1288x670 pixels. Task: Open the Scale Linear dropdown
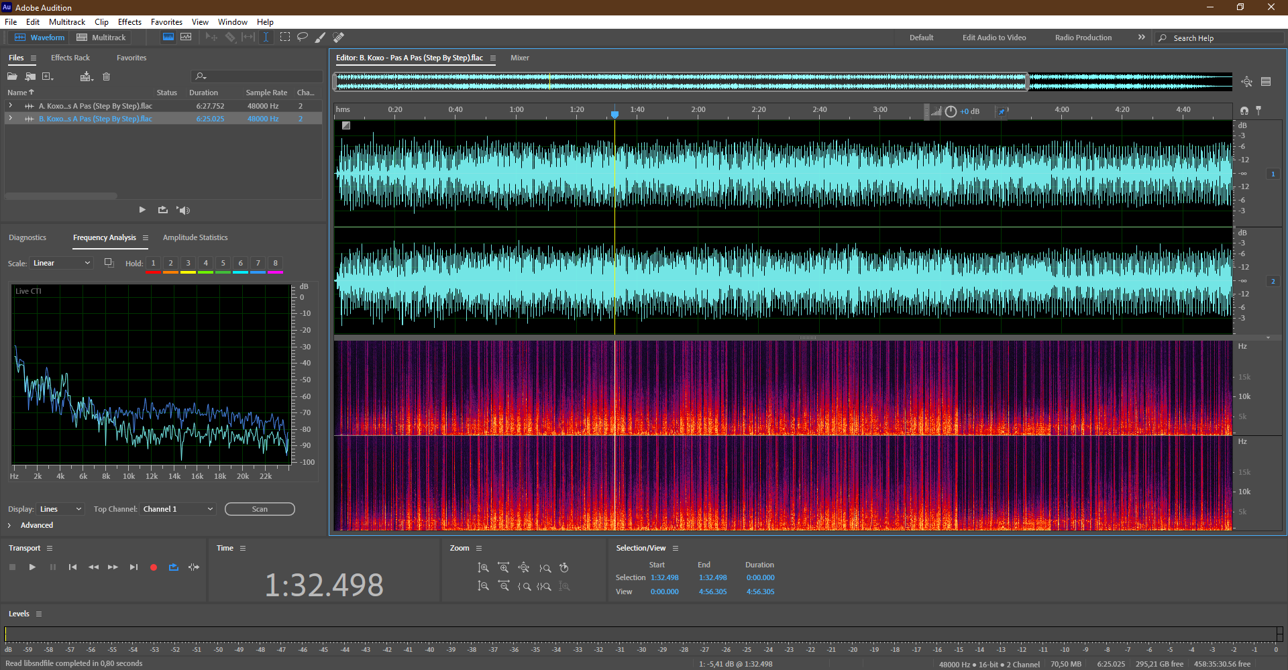tap(61, 263)
